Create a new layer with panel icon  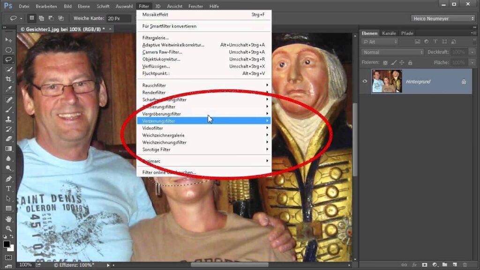pyautogui.click(x=455, y=265)
